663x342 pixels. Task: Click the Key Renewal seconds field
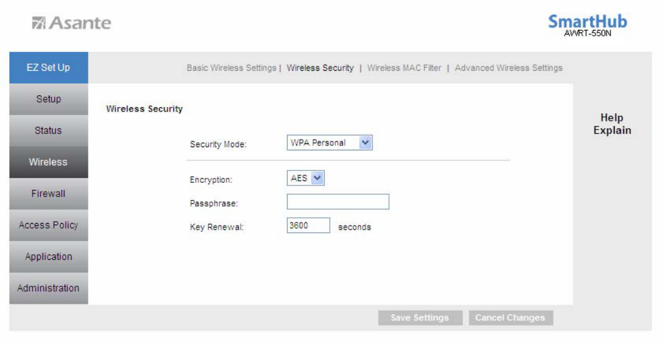tap(308, 225)
